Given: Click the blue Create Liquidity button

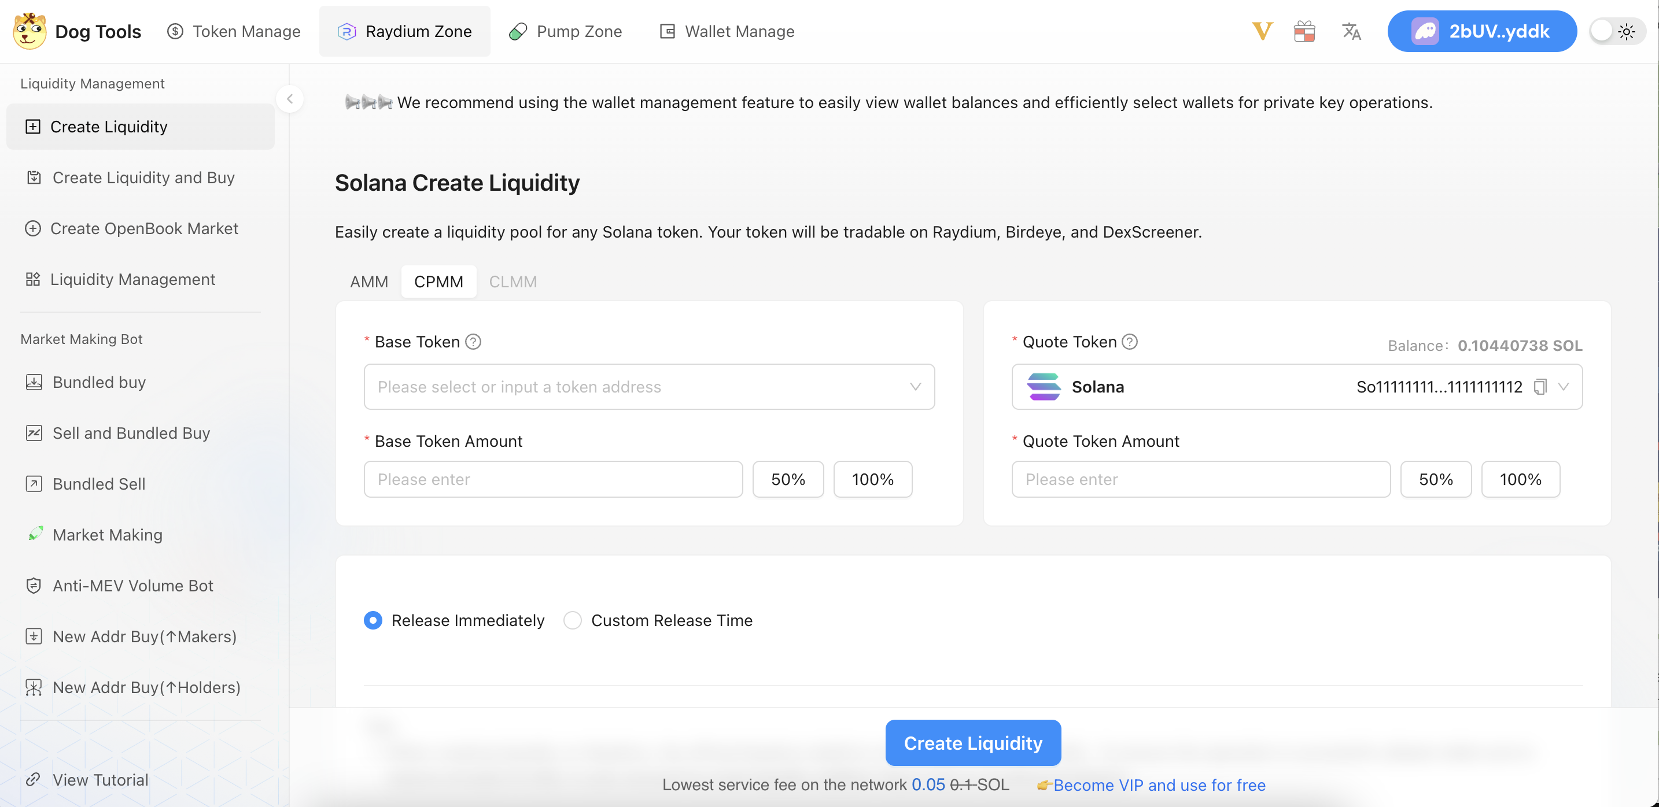Looking at the screenshot, I should (973, 743).
